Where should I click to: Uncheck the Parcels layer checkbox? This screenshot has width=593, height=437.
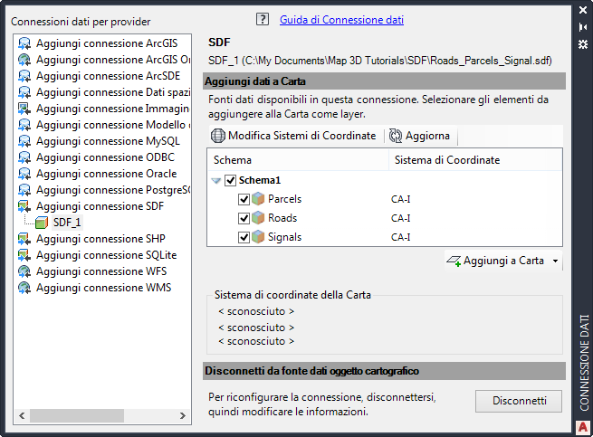[244, 199]
